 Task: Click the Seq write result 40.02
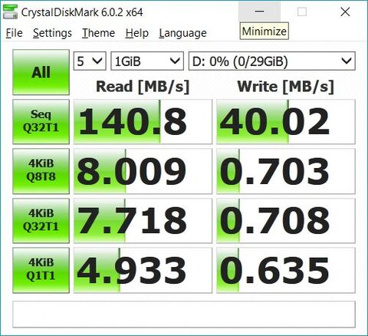click(x=286, y=122)
